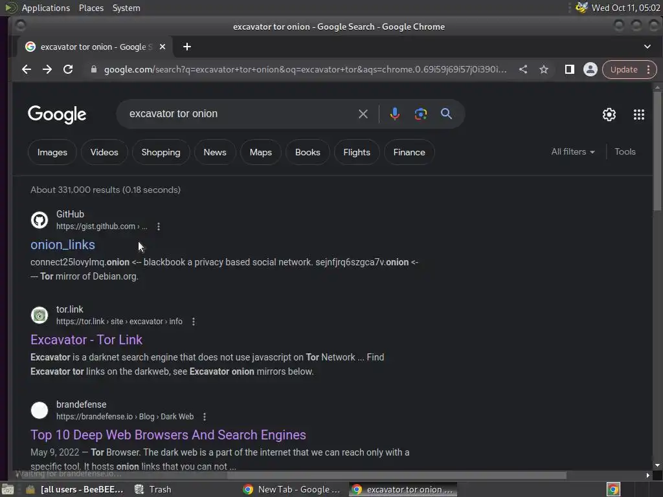Viewport: 663px width, 497px height.
Task: Click the tor.link favicon in results
Action: pyautogui.click(x=39, y=315)
